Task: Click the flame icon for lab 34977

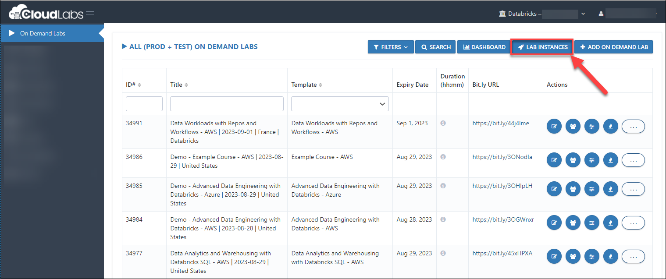Action: click(x=611, y=257)
